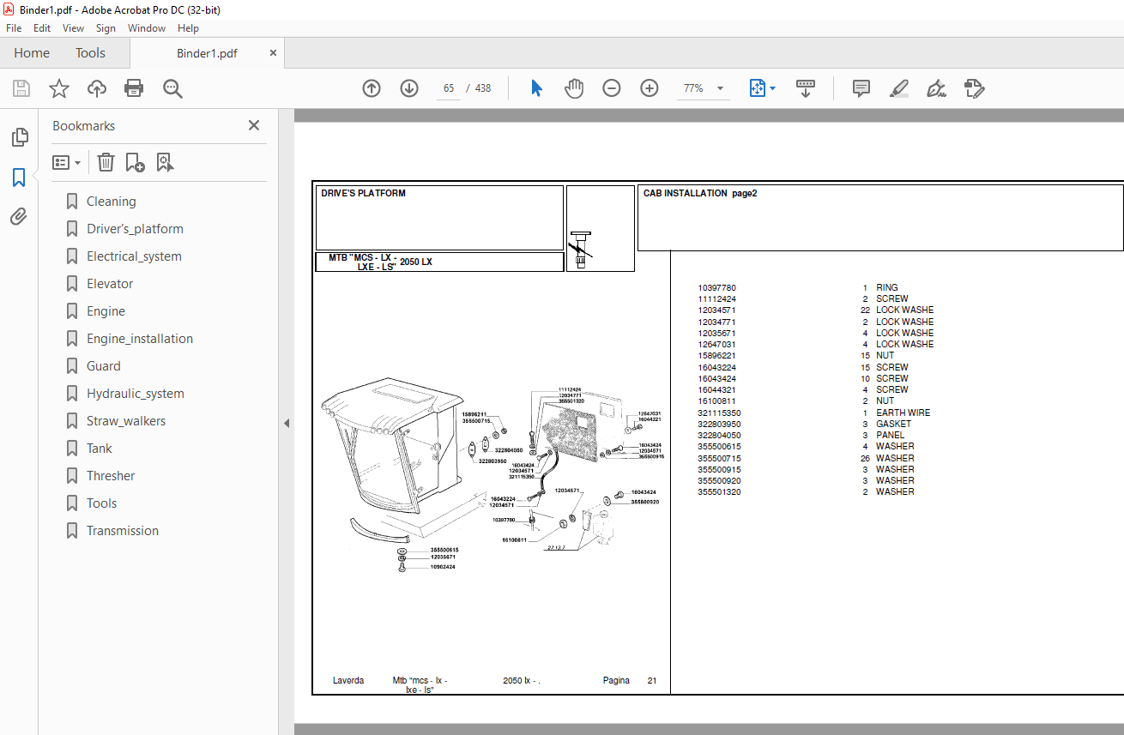Open the Attachments paperclip panel

(19, 217)
